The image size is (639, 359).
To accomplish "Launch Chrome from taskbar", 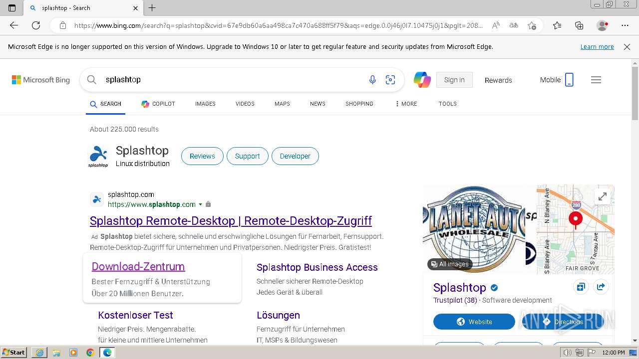I will (90, 353).
